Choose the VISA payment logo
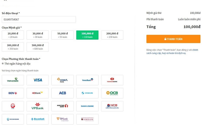Image resolution: width=202 pixels, height=126 pixels. click(x=38, y=80)
